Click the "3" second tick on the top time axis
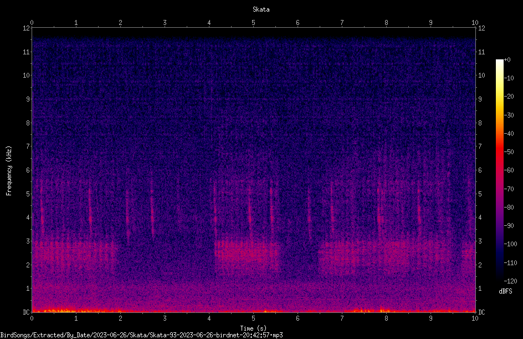523x339 pixels. point(165,23)
